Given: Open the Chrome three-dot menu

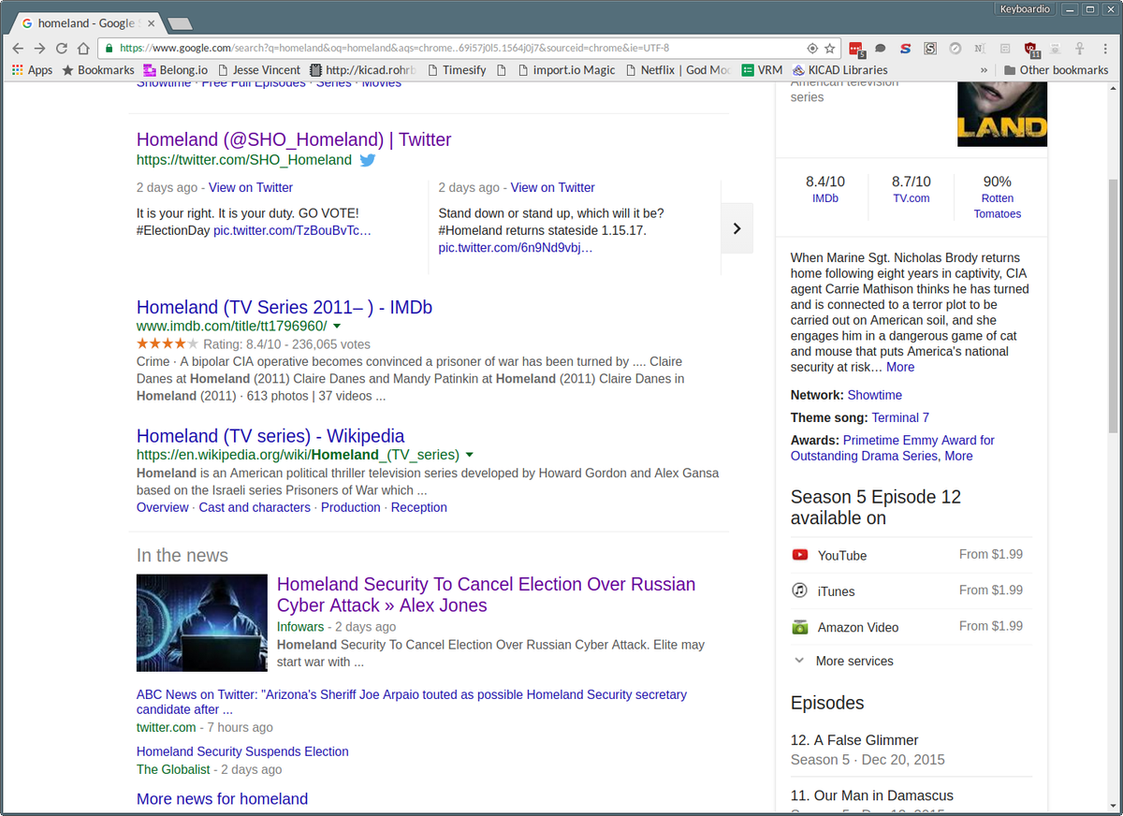Looking at the screenshot, I should coord(1104,48).
